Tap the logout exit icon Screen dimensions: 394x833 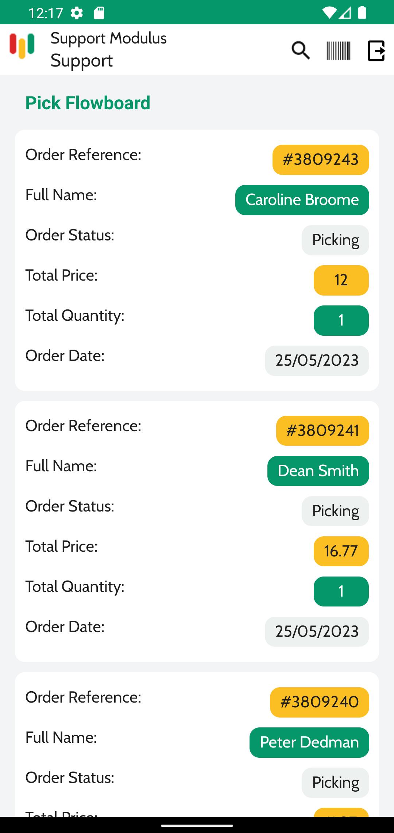[x=376, y=50]
